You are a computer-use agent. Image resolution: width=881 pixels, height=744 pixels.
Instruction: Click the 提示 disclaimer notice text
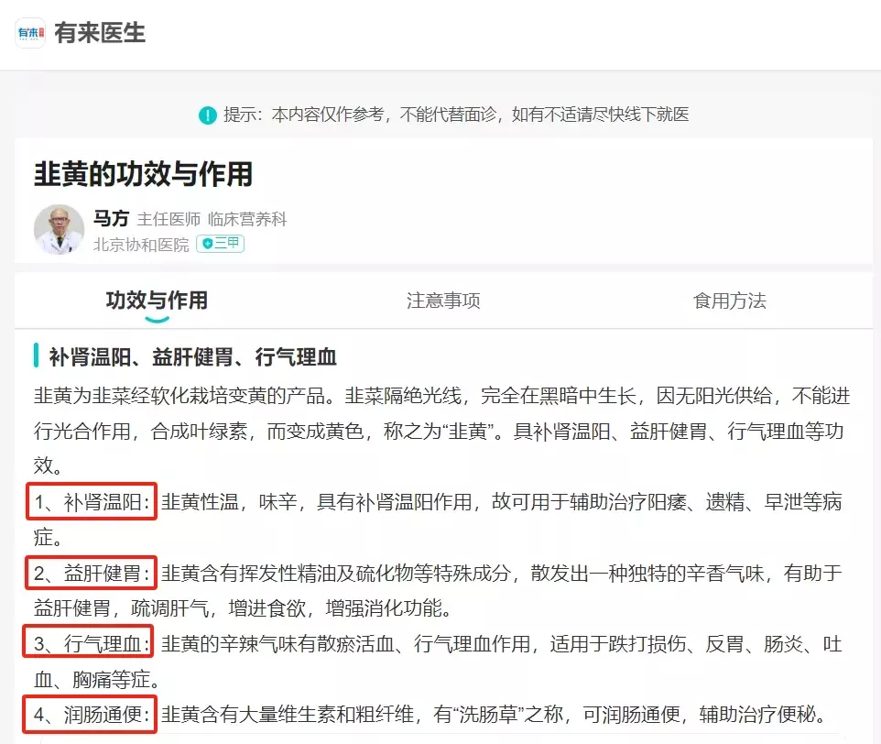click(x=455, y=115)
